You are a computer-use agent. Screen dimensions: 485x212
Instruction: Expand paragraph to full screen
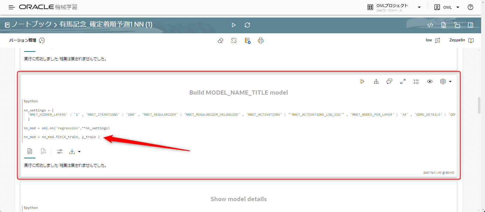[403, 81]
